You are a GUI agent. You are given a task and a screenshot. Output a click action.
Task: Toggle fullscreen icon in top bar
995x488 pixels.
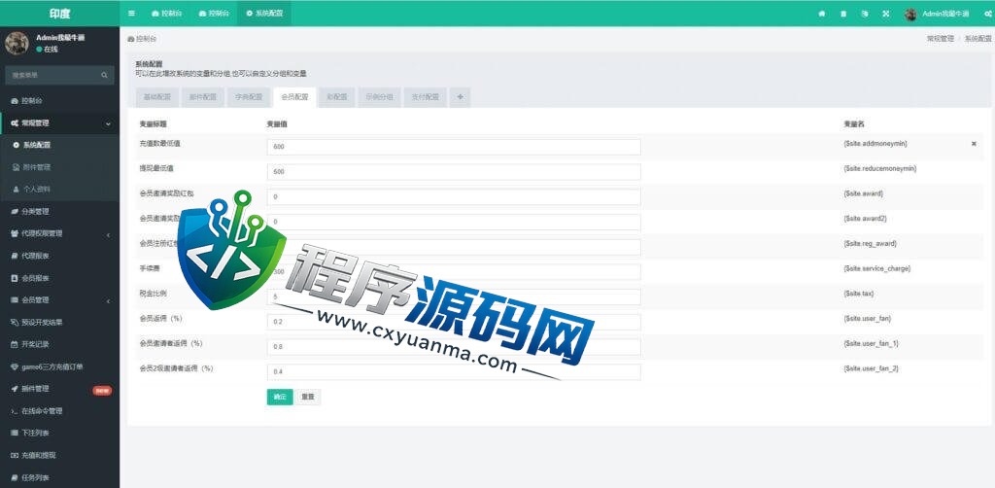[x=886, y=14]
